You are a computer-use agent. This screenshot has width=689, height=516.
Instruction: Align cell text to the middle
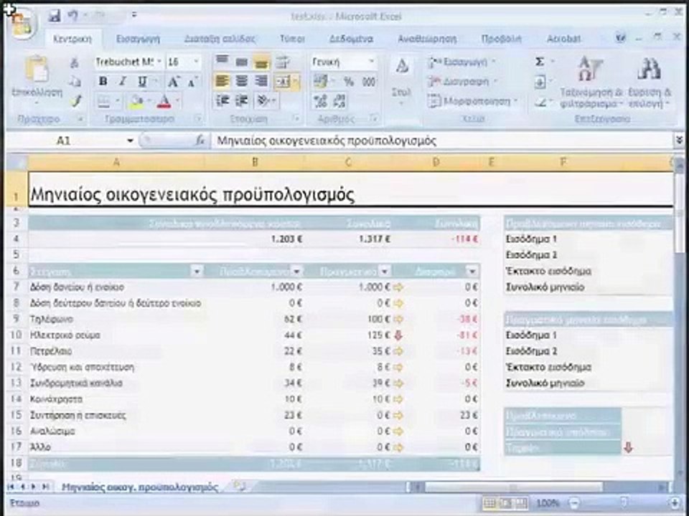[242, 62]
